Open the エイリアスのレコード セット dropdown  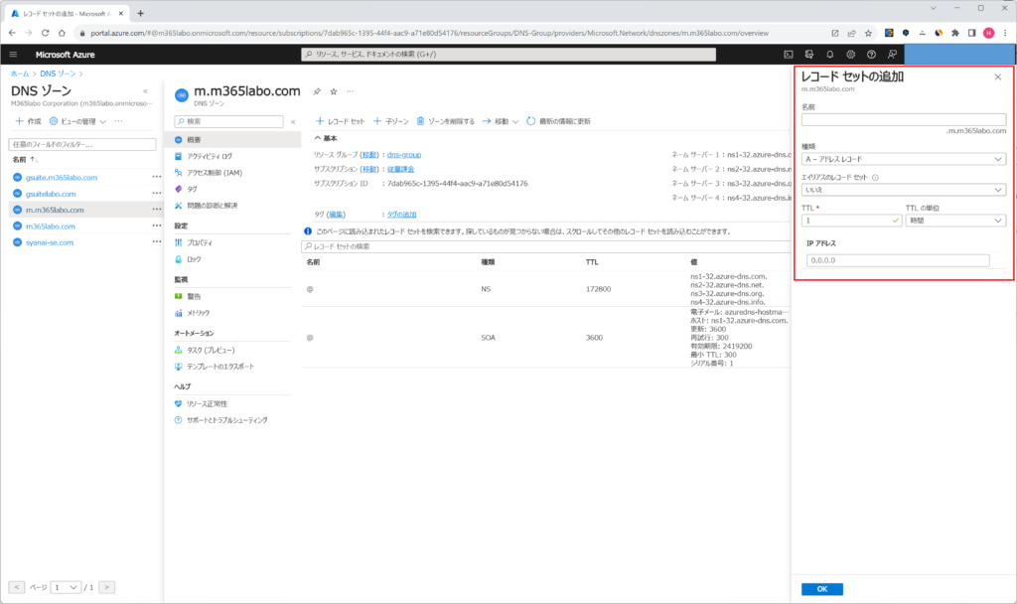click(904, 190)
